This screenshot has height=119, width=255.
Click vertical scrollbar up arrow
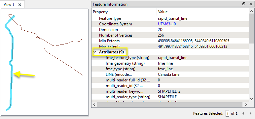(251, 11)
